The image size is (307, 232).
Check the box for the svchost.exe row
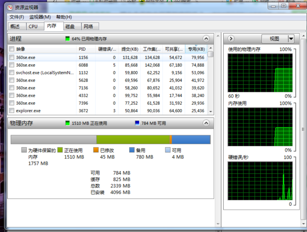(12, 73)
